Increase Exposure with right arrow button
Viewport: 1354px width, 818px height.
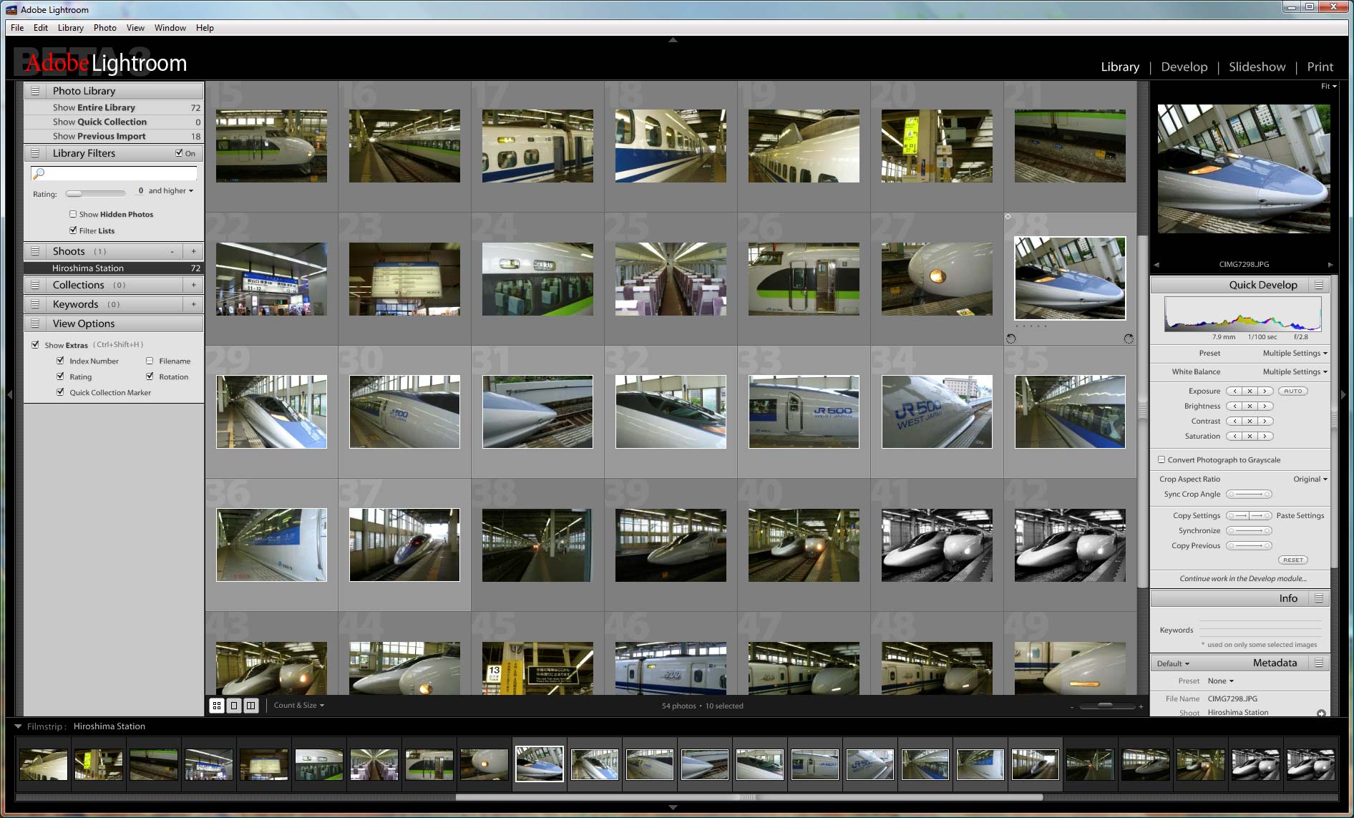tap(1265, 391)
